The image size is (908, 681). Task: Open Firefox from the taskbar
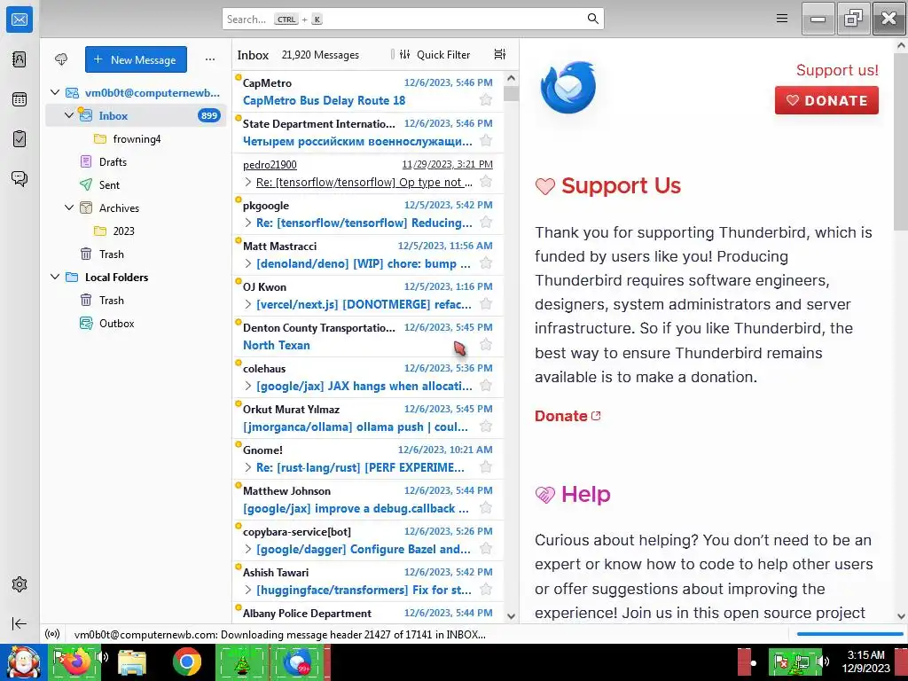(x=77, y=661)
